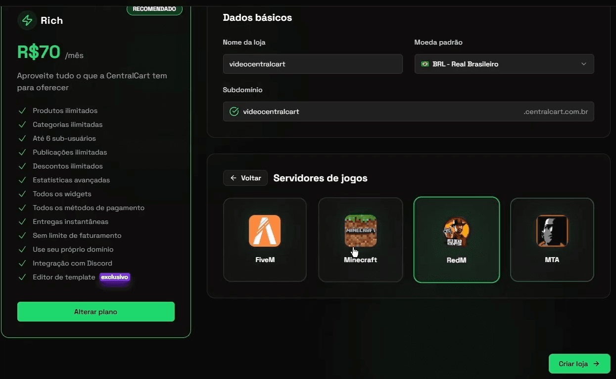Click the R$70 price text
This screenshot has width=616, height=379.
[39, 52]
